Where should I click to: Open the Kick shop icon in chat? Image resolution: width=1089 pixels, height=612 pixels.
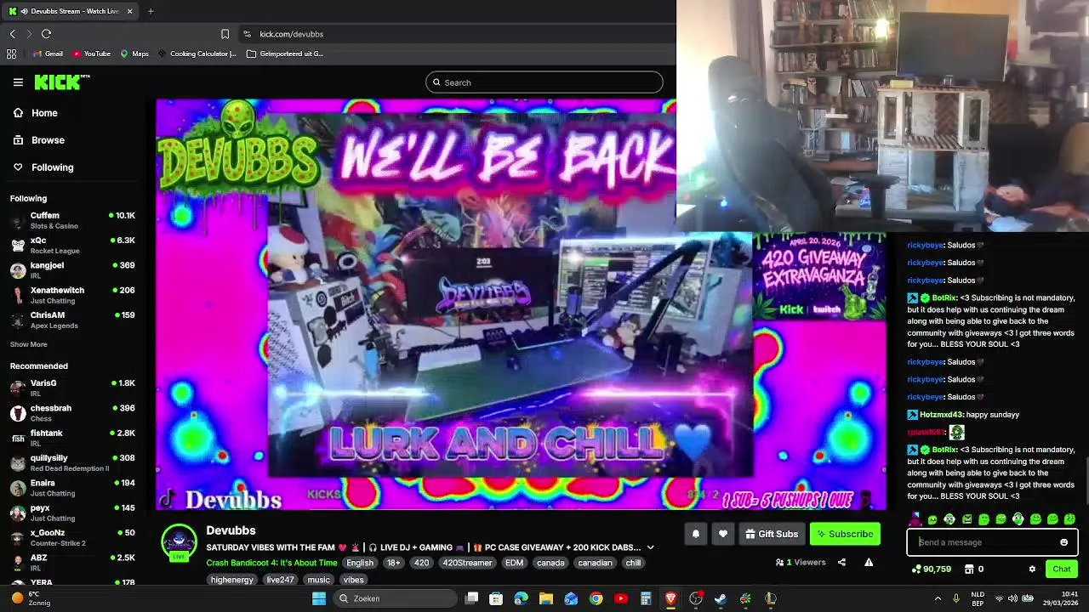coord(968,569)
